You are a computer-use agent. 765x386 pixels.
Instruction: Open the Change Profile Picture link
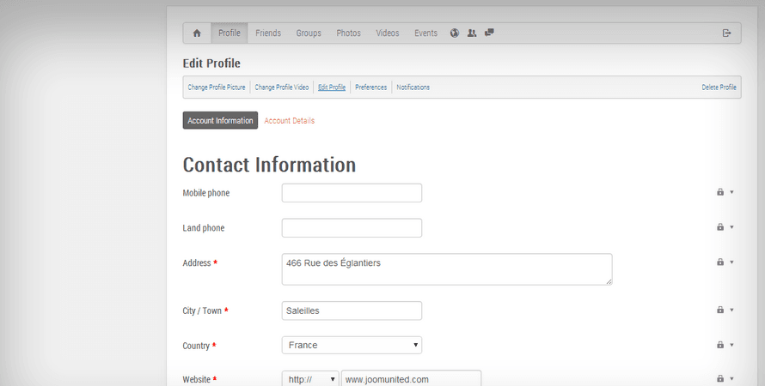click(x=217, y=87)
